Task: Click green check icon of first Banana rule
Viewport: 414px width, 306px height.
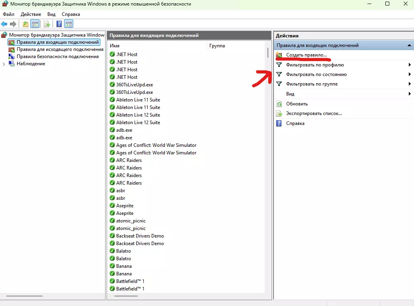Action: click(112, 266)
